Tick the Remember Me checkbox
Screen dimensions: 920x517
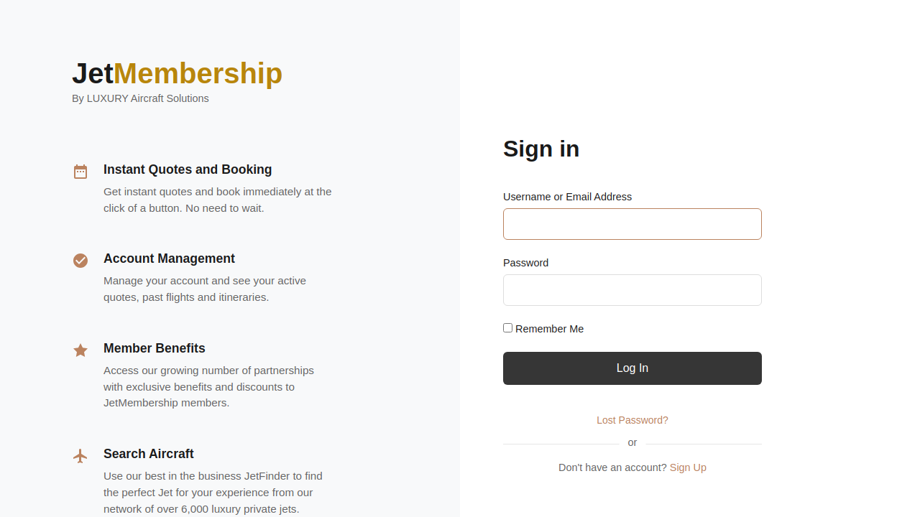pyautogui.click(x=508, y=328)
